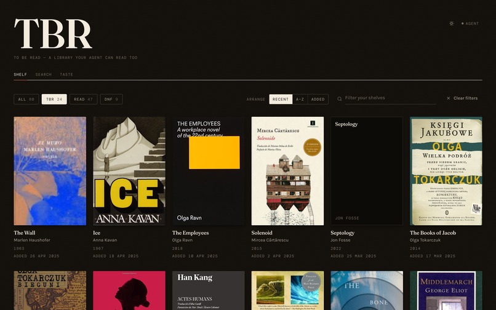Switch to the Search tab
496x310 pixels.
click(x=43, y=74)
